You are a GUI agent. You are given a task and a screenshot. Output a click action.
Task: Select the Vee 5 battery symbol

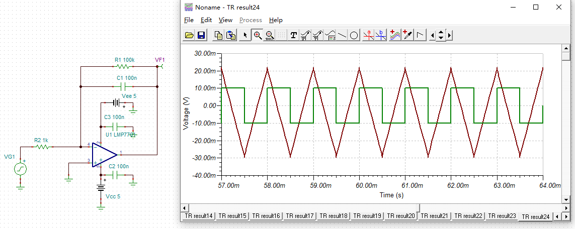coord(117,103)
